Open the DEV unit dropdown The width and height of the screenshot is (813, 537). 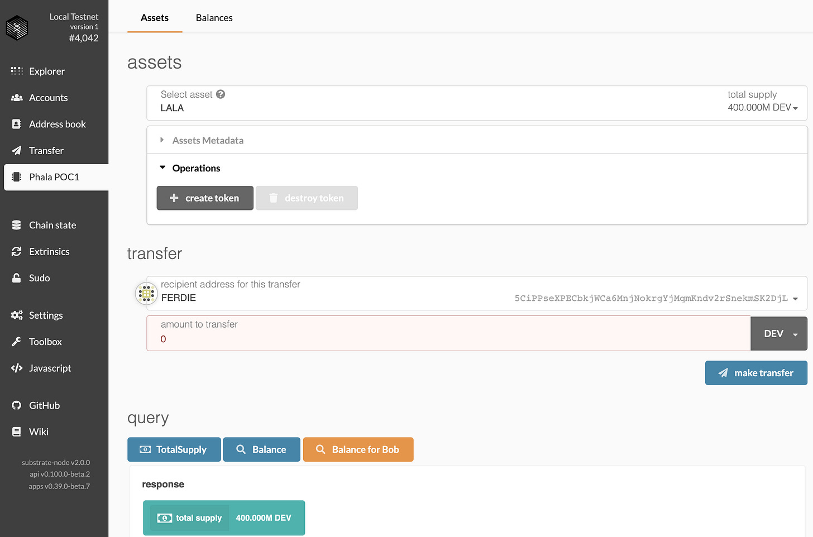779,333
